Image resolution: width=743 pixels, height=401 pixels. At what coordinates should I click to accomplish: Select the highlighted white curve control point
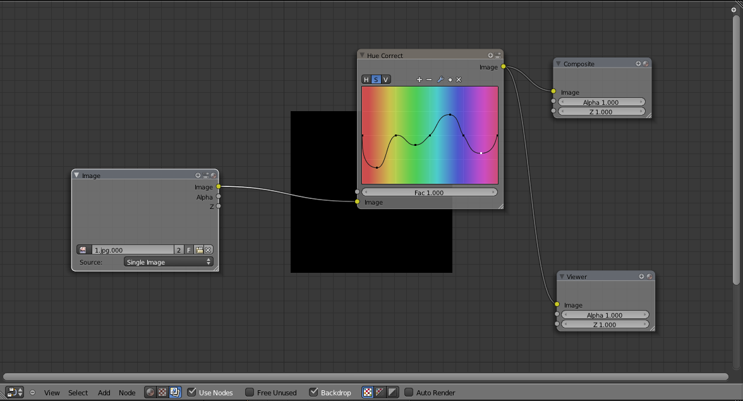point(481,153)
